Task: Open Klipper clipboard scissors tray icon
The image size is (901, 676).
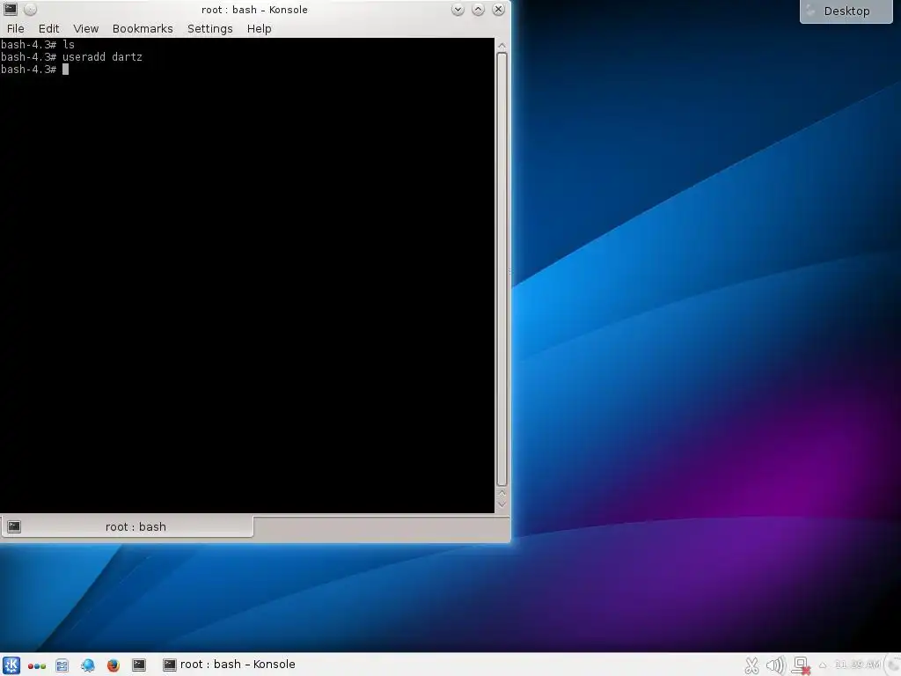Action: tap(751, 665)
